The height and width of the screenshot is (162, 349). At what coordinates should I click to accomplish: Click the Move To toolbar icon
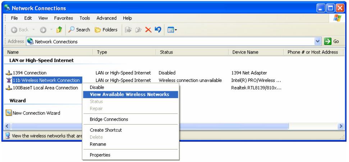(128, 30)
